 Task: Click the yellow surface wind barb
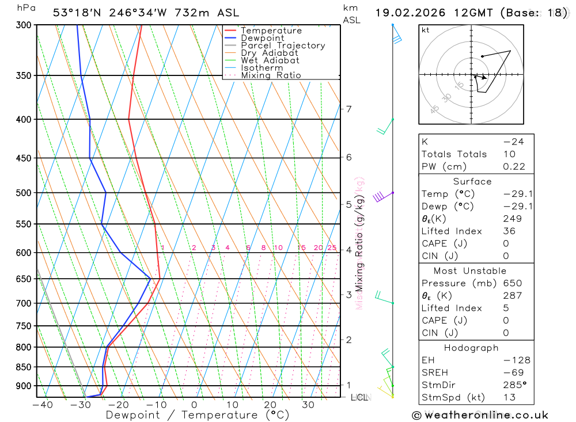point(386,391)
